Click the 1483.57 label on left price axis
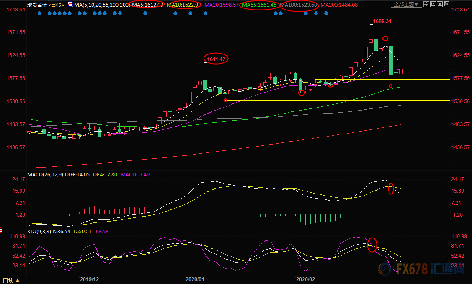The width and height of the screenshot is (472, 284). (16, 124)
